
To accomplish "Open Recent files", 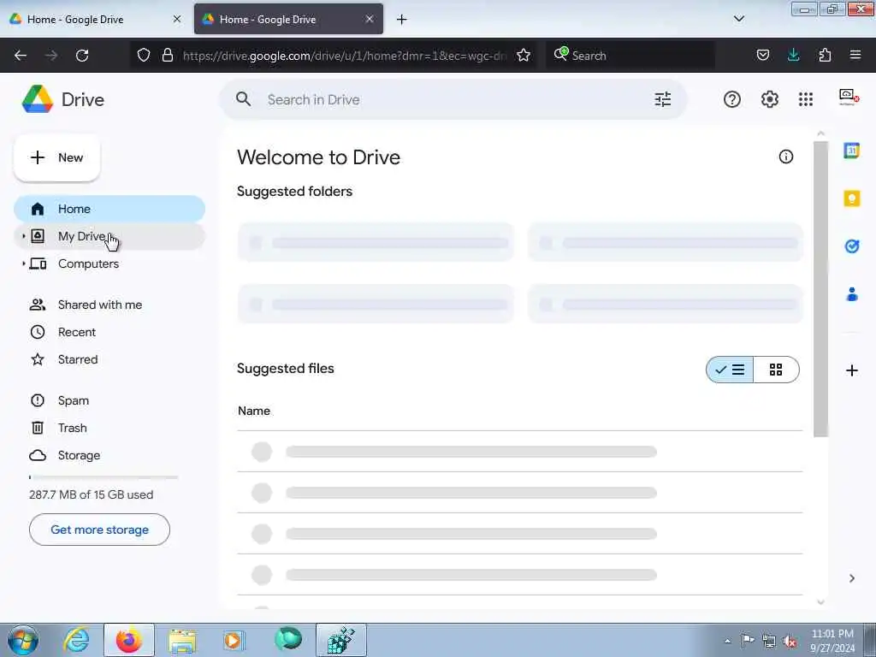I will tap(109, 332).
